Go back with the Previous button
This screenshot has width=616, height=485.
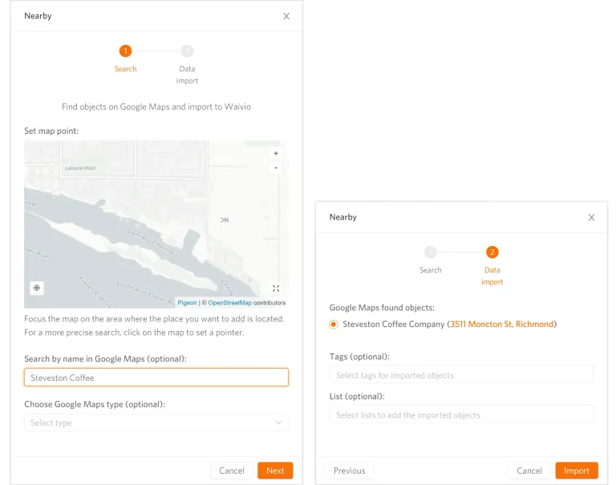(x=349, y=471)
